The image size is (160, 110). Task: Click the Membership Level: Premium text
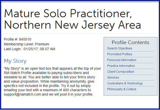26,44
